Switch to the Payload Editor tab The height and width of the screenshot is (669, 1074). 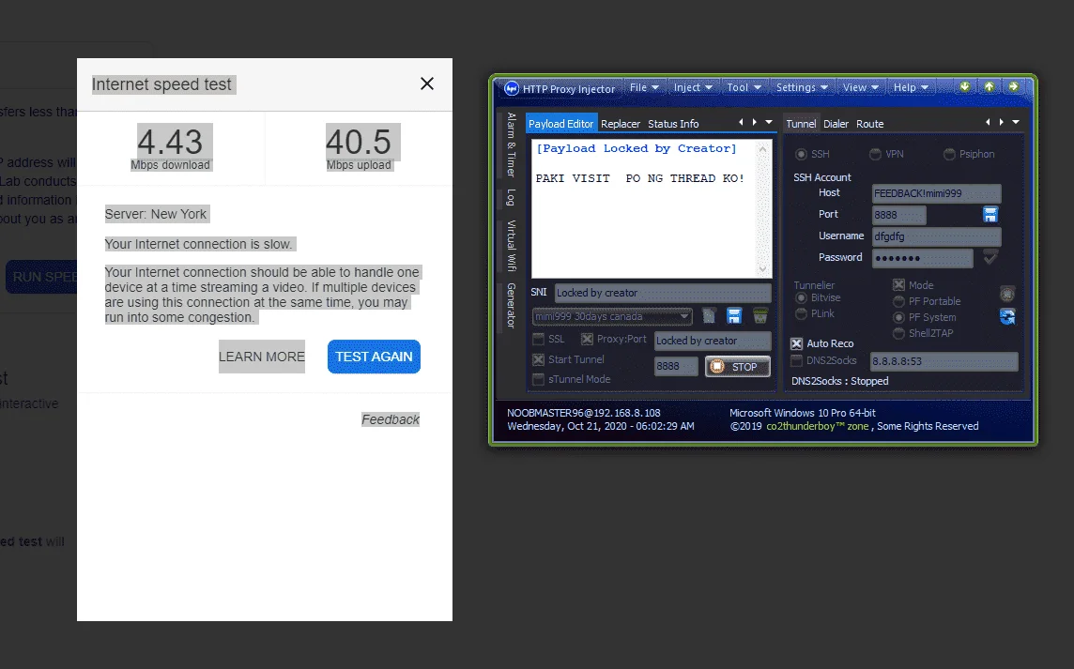[561, 123]
